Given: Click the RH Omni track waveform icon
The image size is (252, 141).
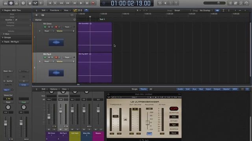Looking at the screenshot, I should click(x=56, y=43).
